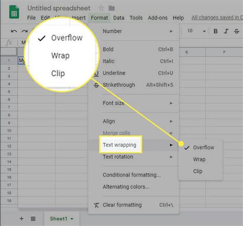Open the Sheet1 tab dropdown arrow
Image resolution: width=243 pixels, height=226 pixels.
pos(72,219)
